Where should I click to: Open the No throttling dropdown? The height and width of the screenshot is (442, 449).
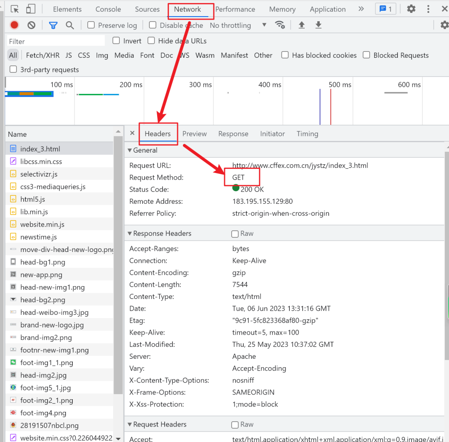(x=238, y=25)
